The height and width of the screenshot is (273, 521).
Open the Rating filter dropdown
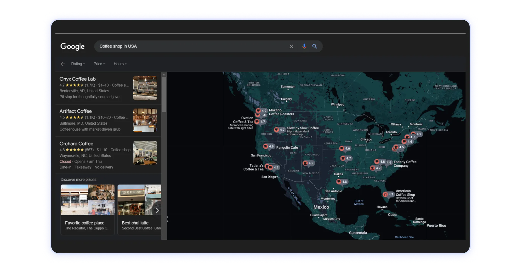click(78, 64)
